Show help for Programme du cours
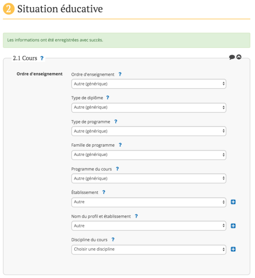 118,169
